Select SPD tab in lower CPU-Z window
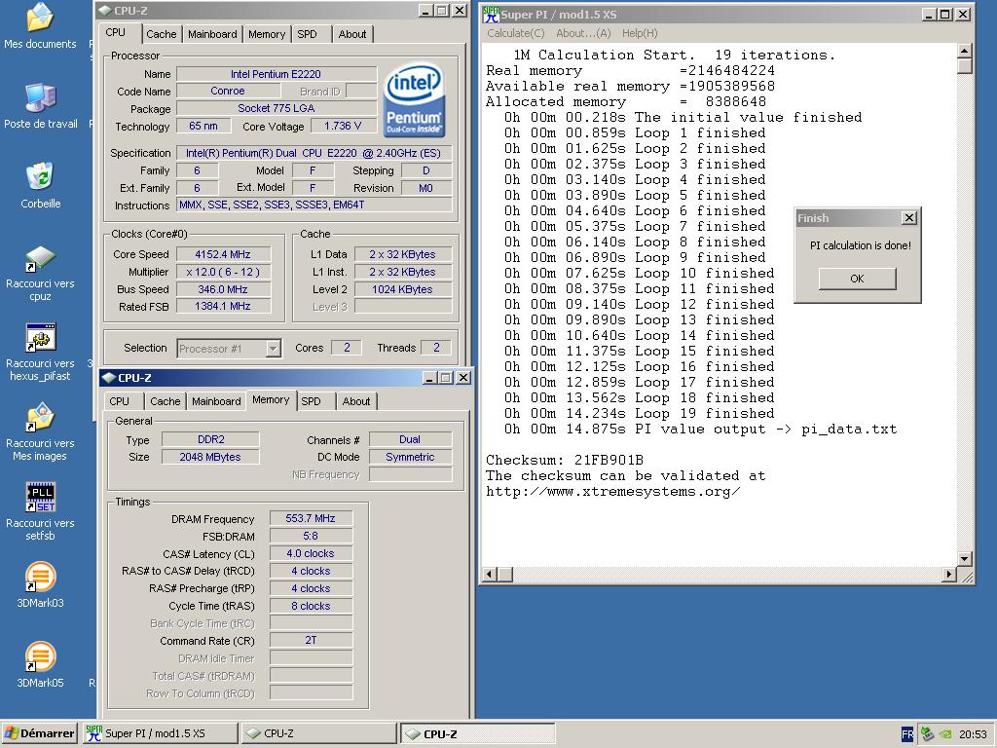Image resolution: width=997 pixels, height=748 pixels. 311,401
